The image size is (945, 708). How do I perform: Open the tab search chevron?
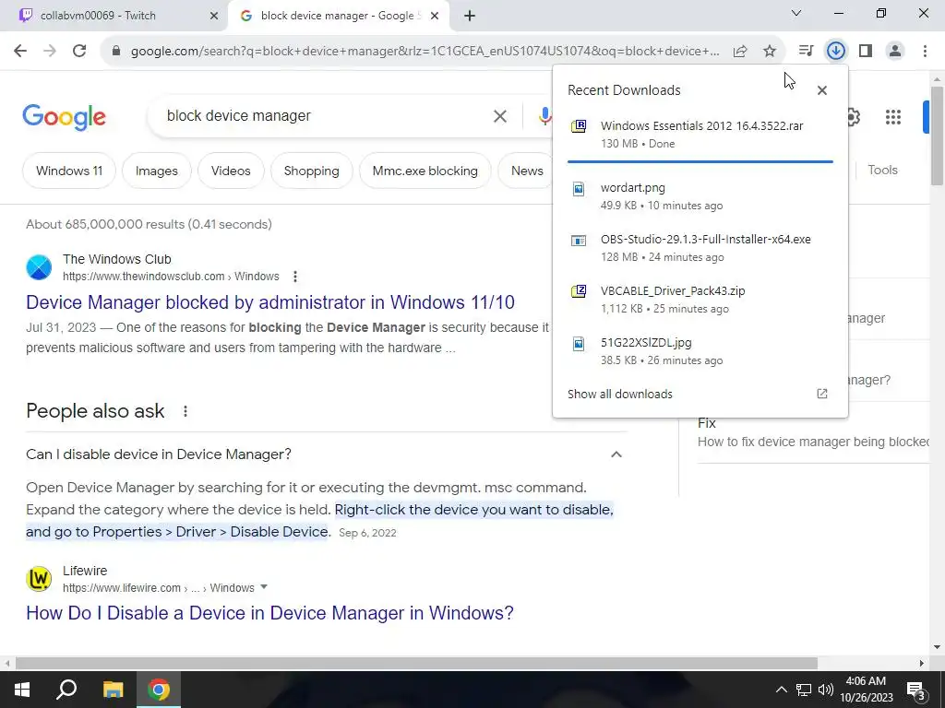pos(796,13)
